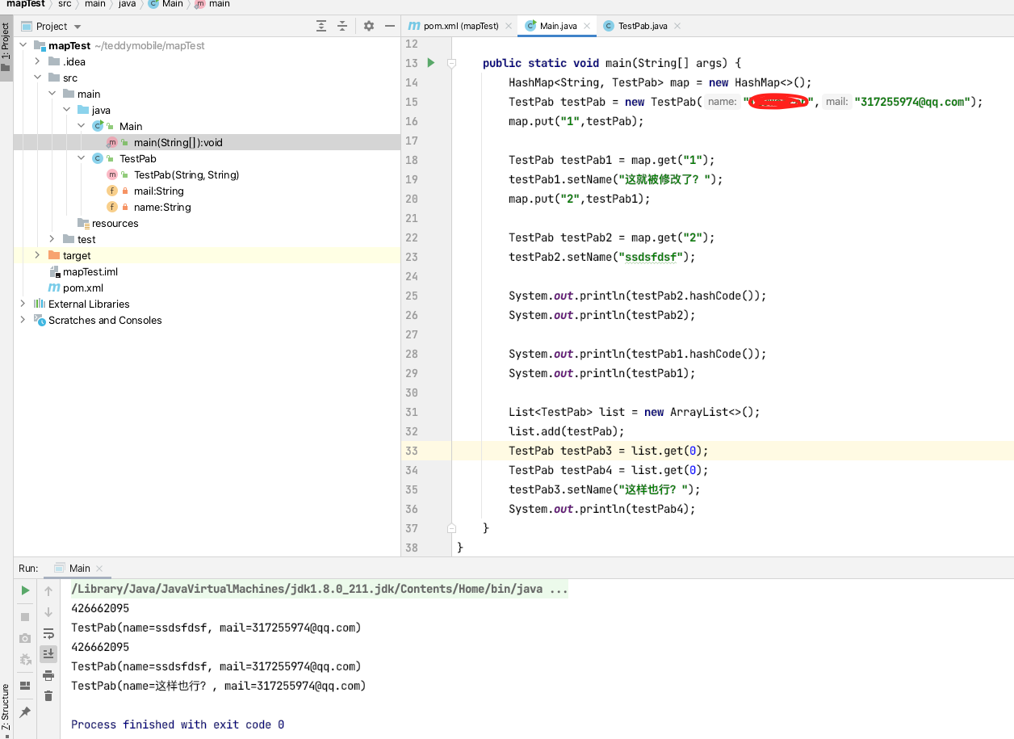Select the Main.java editor tab
This screenshot has height=739, width=1014.
click(558, 26)
